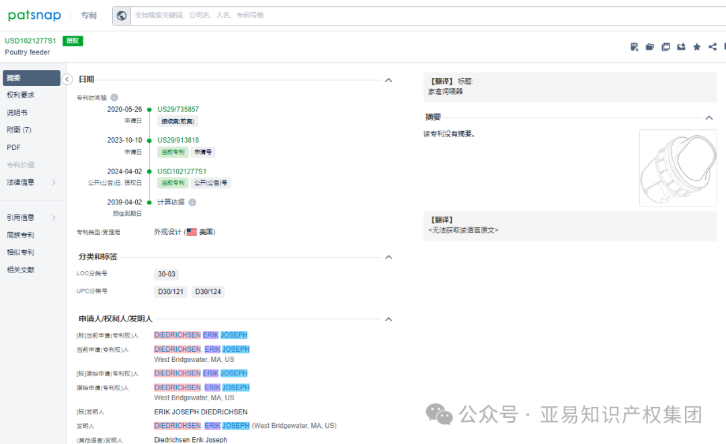Open patent application US29/735857
The image size is (726, 444).
[x=177, y=109]
